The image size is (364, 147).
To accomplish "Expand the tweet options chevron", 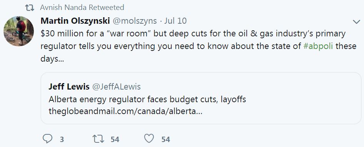I will (x=356, y=22).
